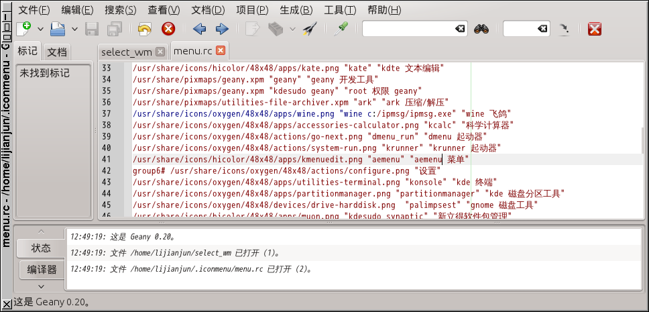Image resolution: width=649 pixels, height=312 pixels.
Task: Click "partitionmanager" in quotes on line 44
Action: (438, 193)
